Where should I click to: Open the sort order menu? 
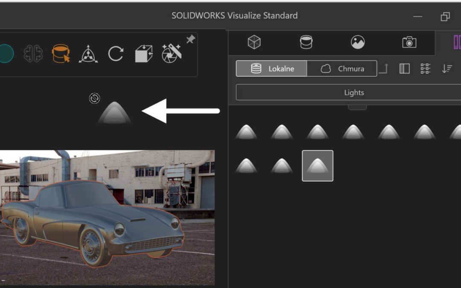(447, 69)
